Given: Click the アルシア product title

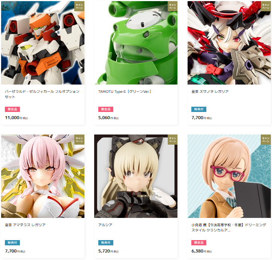Looking at the screenshot, I should [x=105, y=225].
